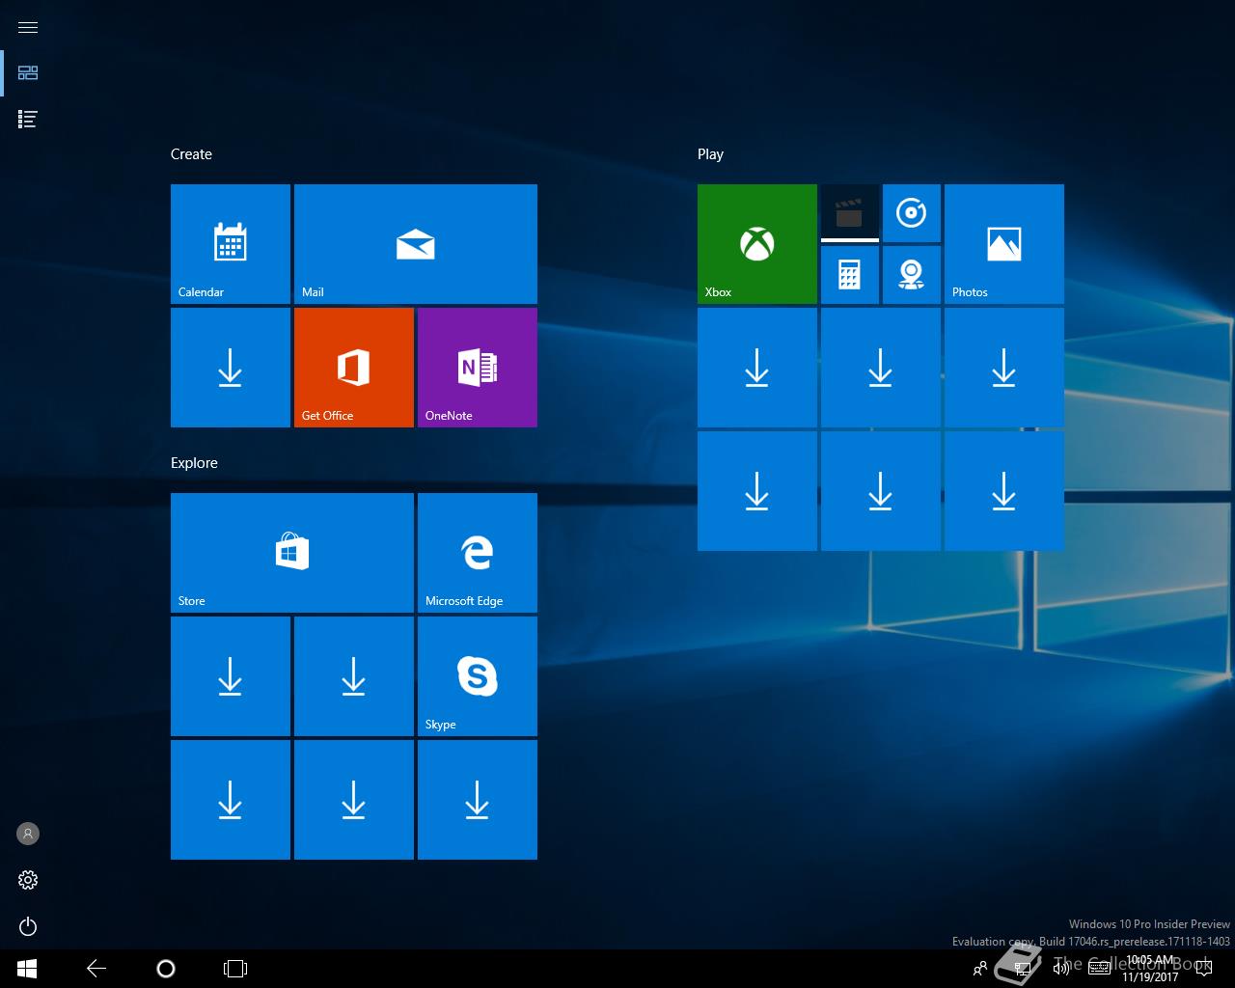1235x988 pixels.
Task: Open the Store tile
Action: coord(292,553)
